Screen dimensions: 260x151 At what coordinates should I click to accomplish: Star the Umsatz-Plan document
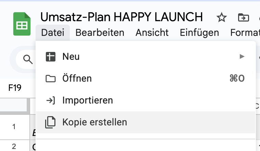click(222, 18)
